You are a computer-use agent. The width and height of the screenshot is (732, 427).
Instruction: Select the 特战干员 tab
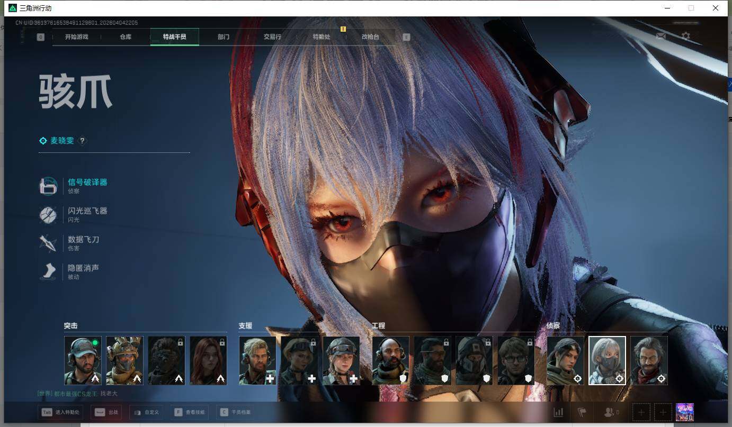point(175,37)
